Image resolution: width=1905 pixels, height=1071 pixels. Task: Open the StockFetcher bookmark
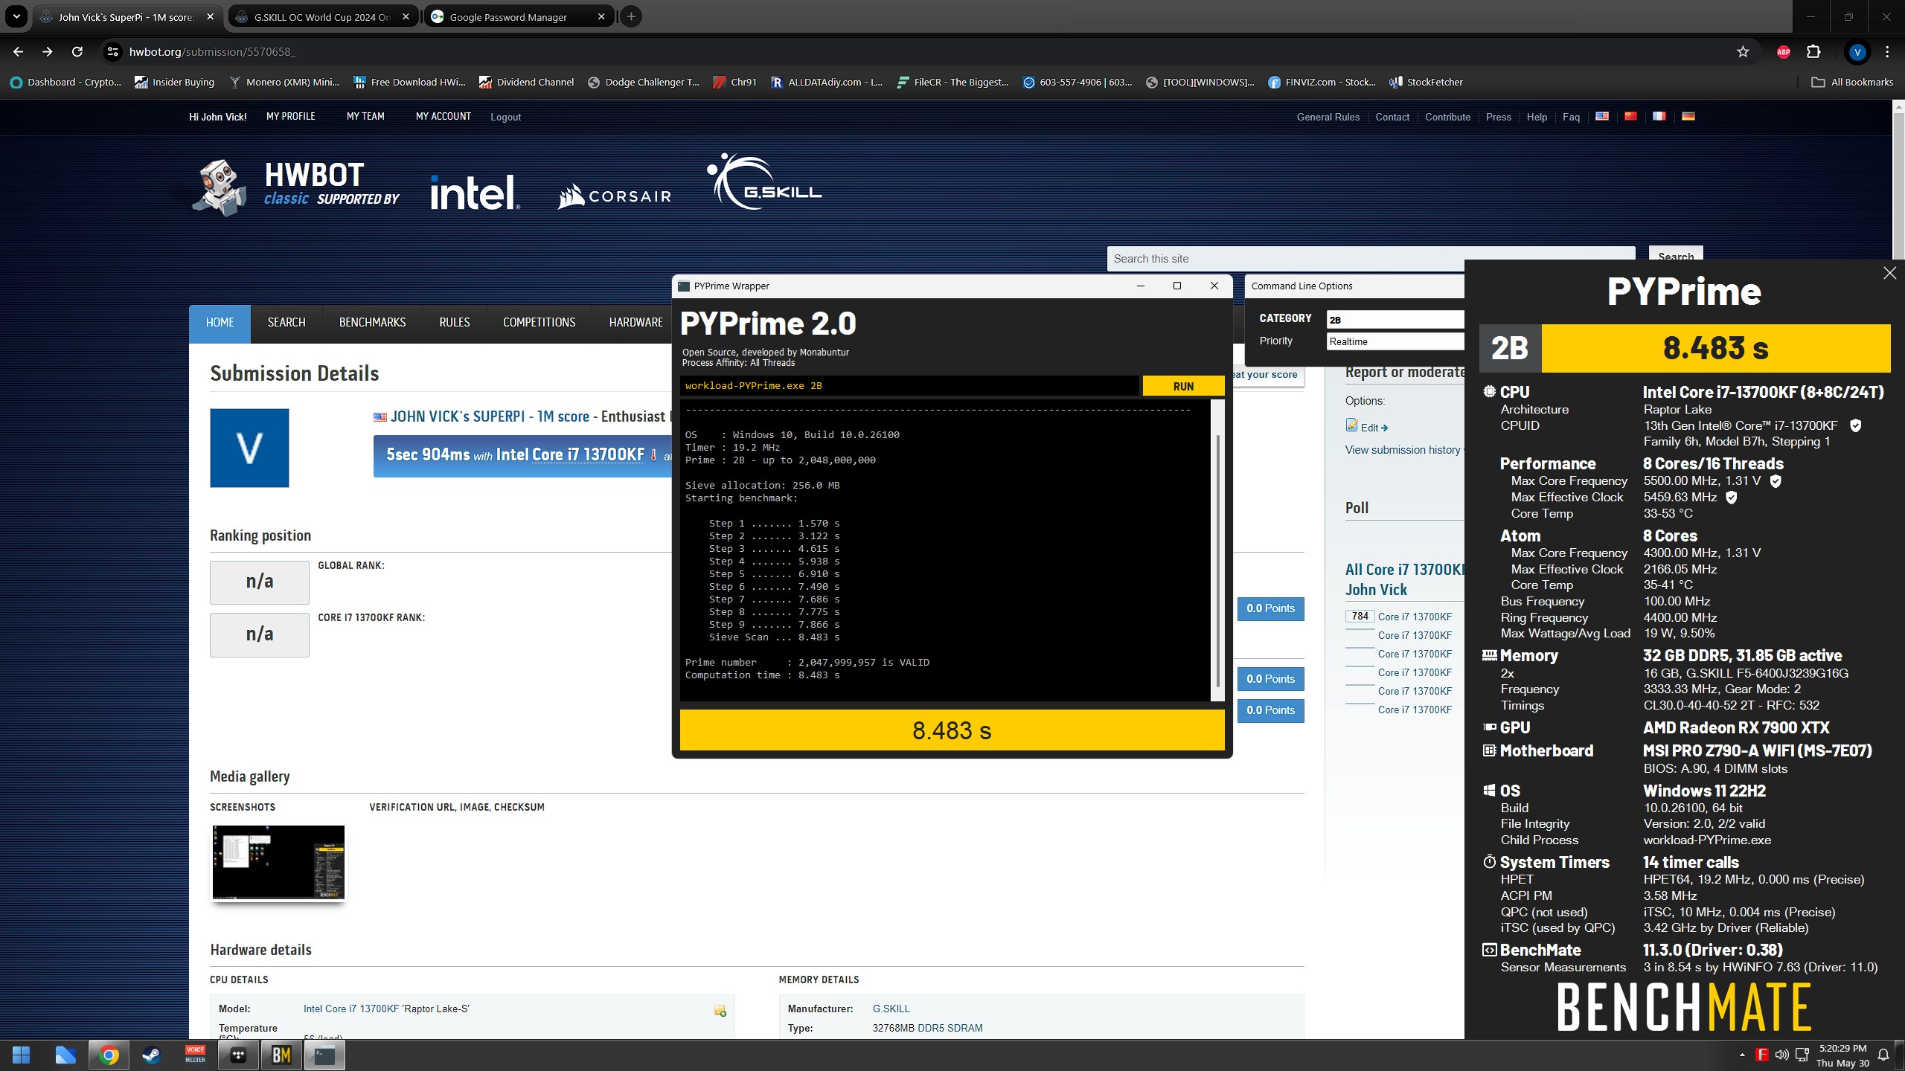(1426, 82)
